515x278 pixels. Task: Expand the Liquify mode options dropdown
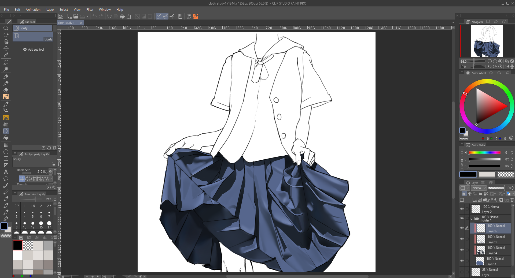pos(51,178)
